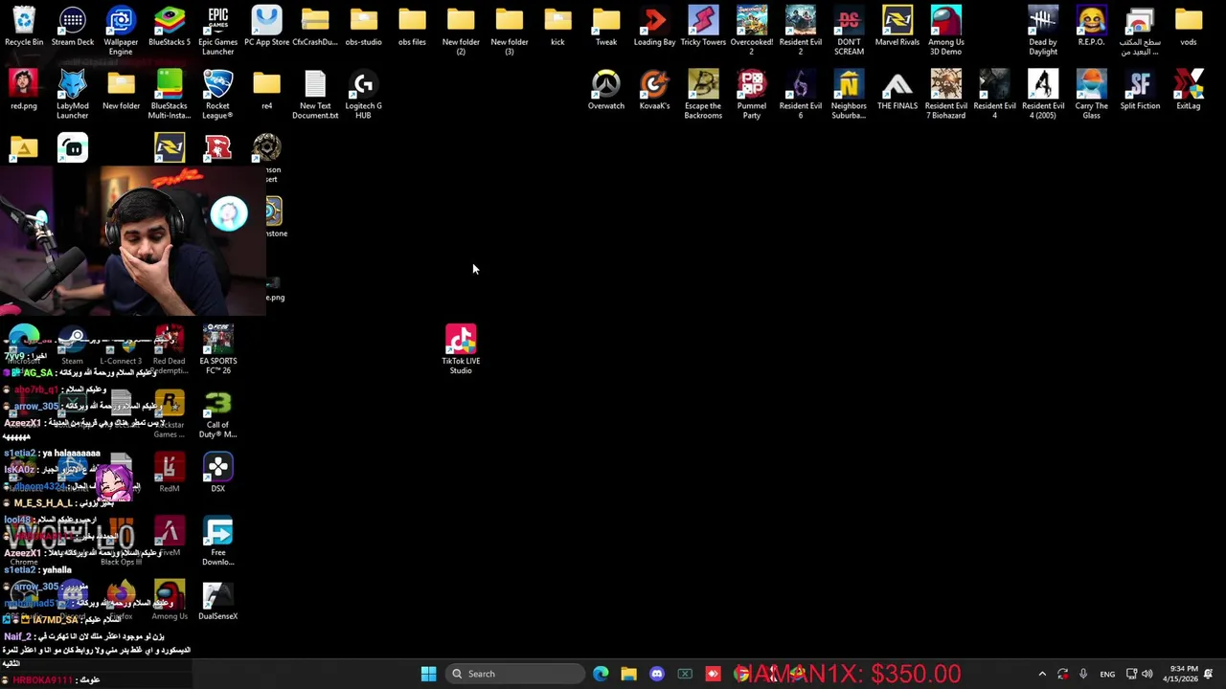Image resolution: width=1226 pixels, height=689 pixels.
Task: Select the Tweak folder
Action: pyautogui.click(x=606, y=27)
